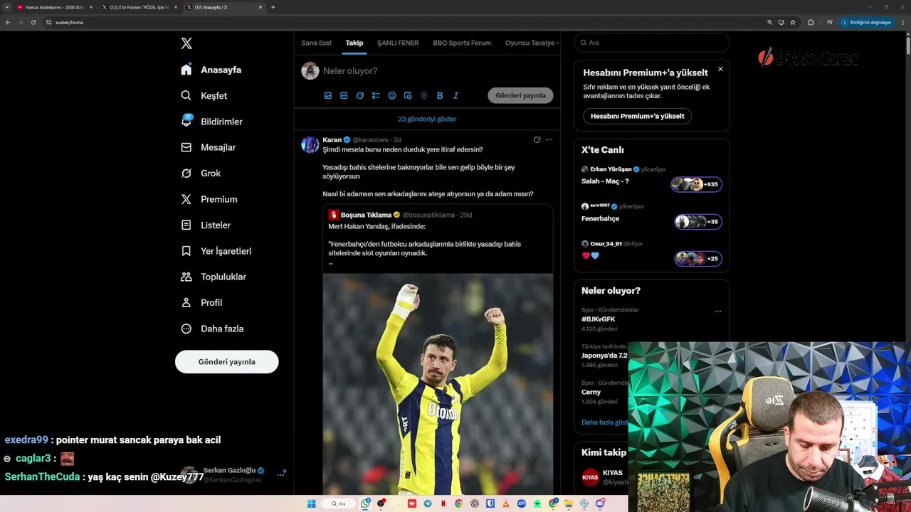
Task: Open options for #BJKvGFK trend
Action: point(717,311)
